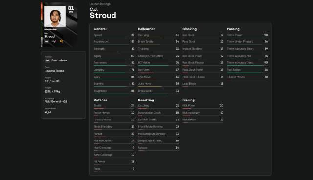
Task: Select the Field General - QB archetype
Action: coord(56,102)
